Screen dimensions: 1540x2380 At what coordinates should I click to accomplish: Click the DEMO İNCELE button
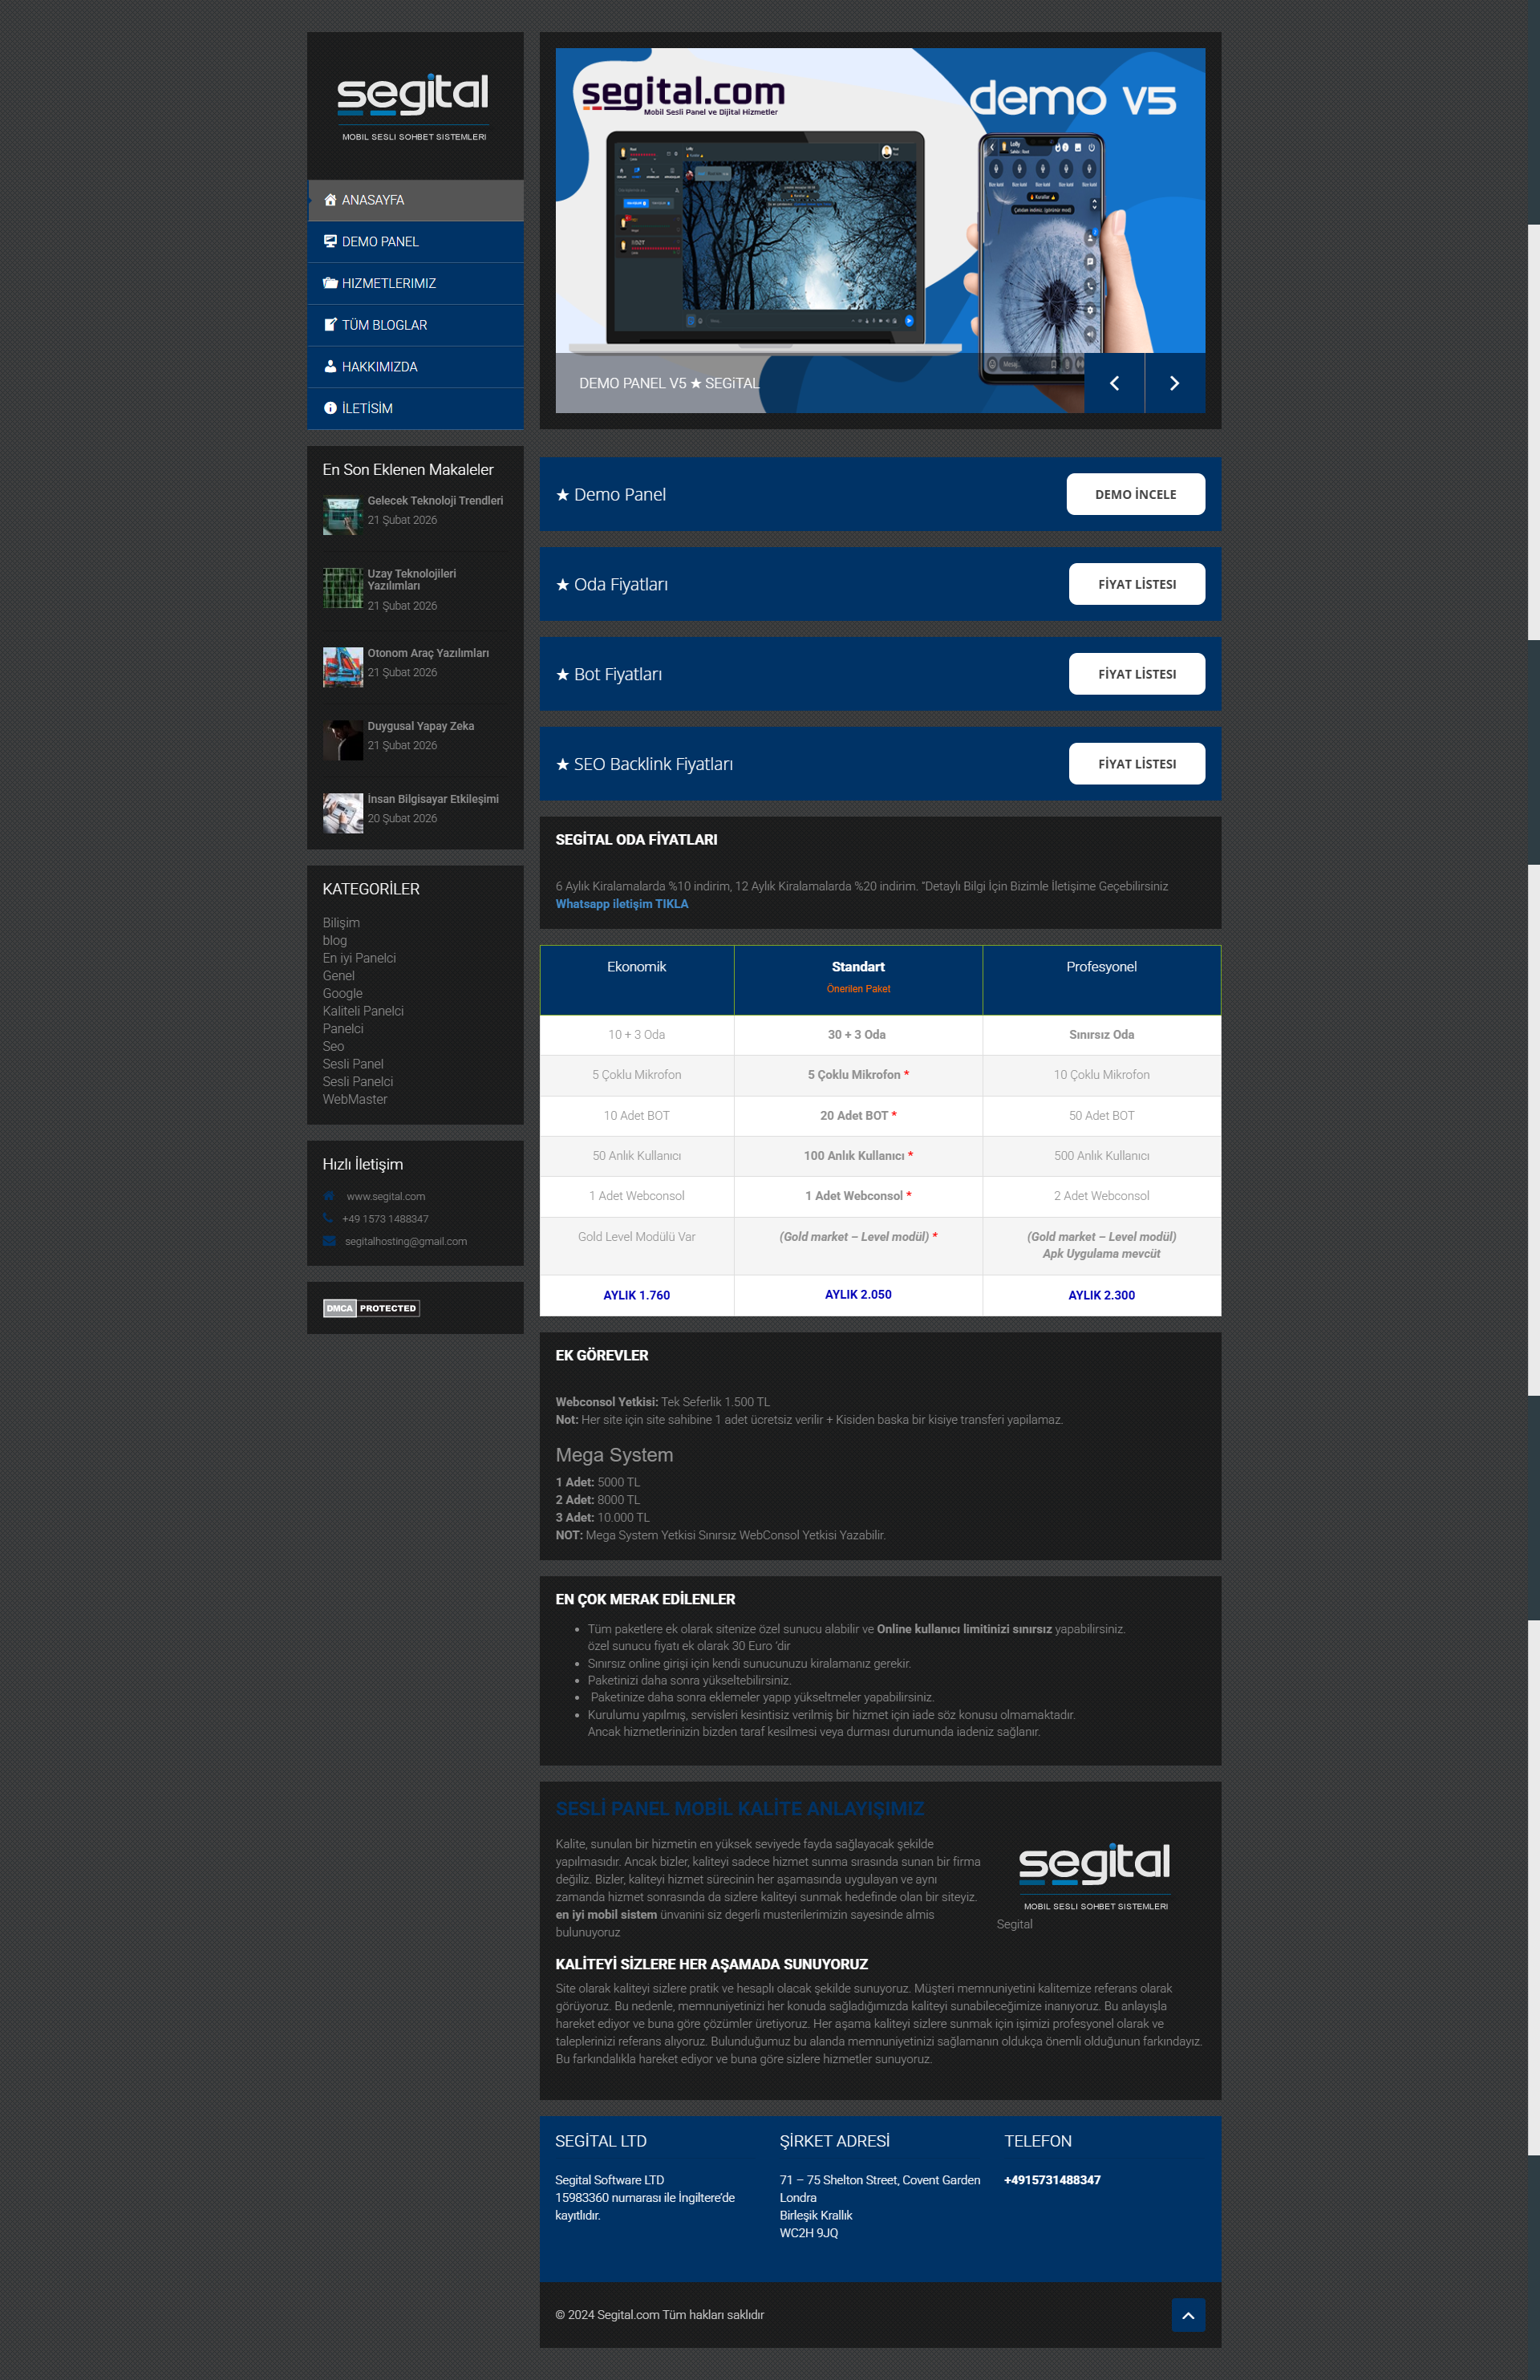click(x=1136, y=494)
